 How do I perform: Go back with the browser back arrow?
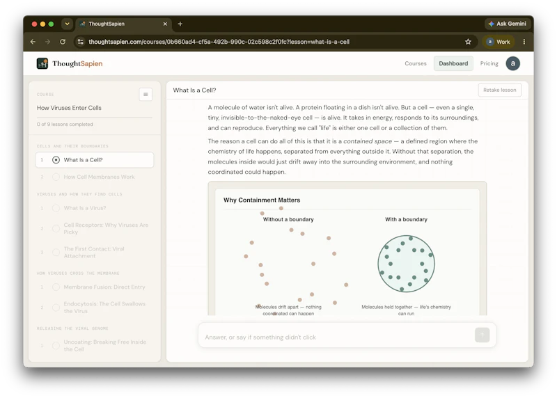point(33,42)
